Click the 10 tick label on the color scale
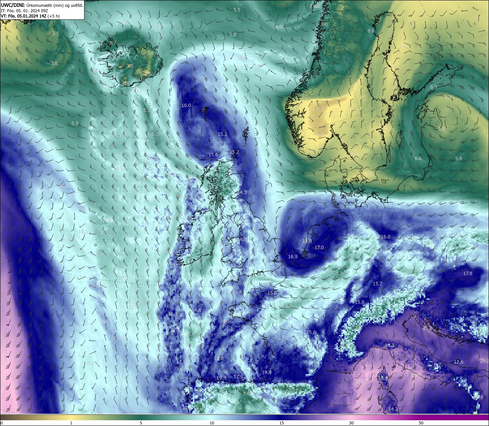Viewport: 489px width, 426px height. [x=211, y=423]
